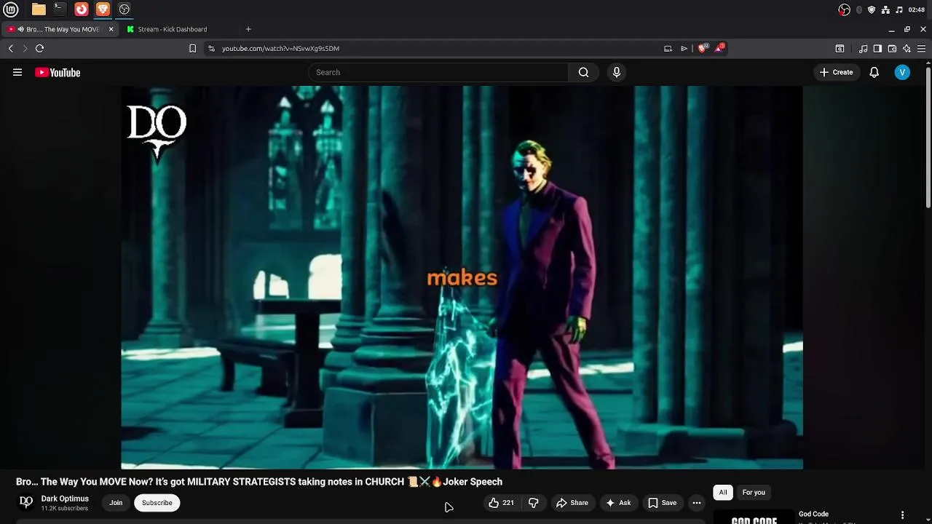The image size is (932, 524).
Task: Open the music note tray applet
Action: click(899, 9)
